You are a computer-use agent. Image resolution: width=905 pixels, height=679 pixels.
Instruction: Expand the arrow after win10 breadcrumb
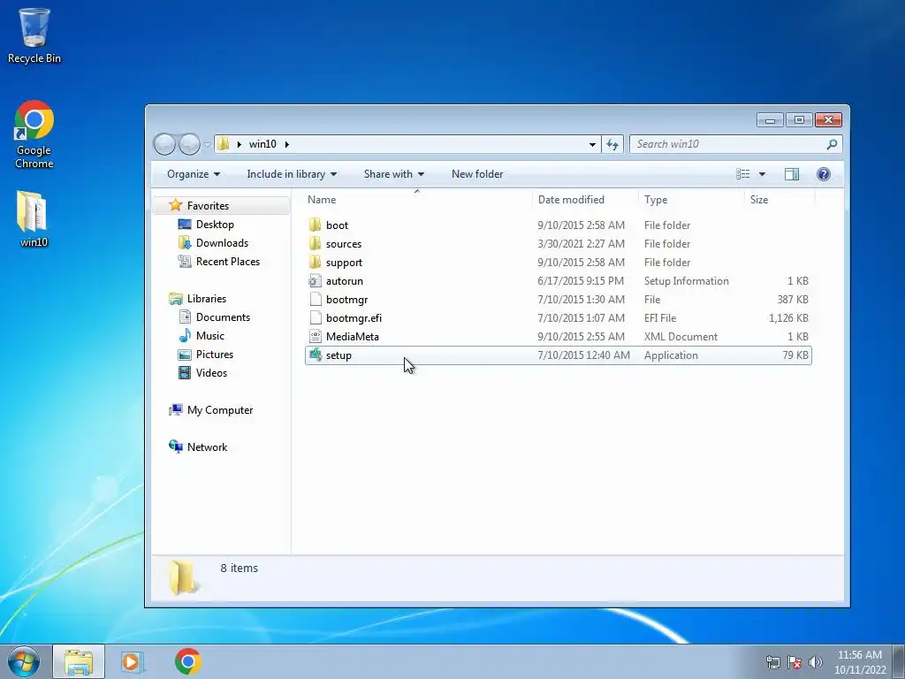287,144
